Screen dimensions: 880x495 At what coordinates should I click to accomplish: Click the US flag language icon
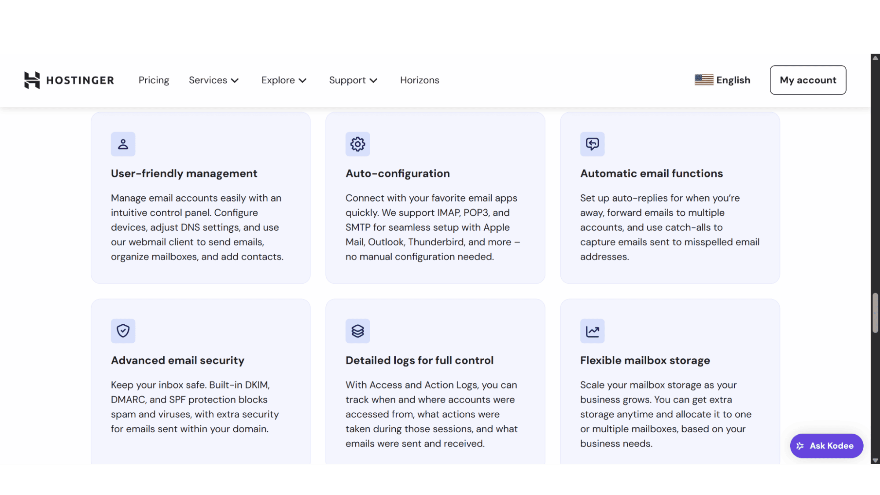click(x=704, y=80)
